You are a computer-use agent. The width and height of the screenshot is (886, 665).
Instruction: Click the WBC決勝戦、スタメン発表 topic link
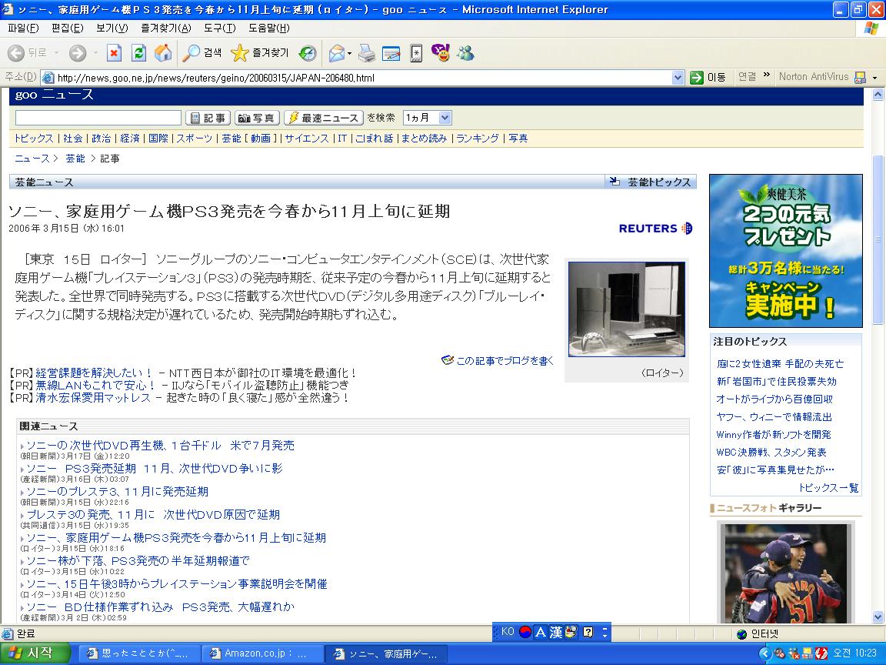click(771, 453)
